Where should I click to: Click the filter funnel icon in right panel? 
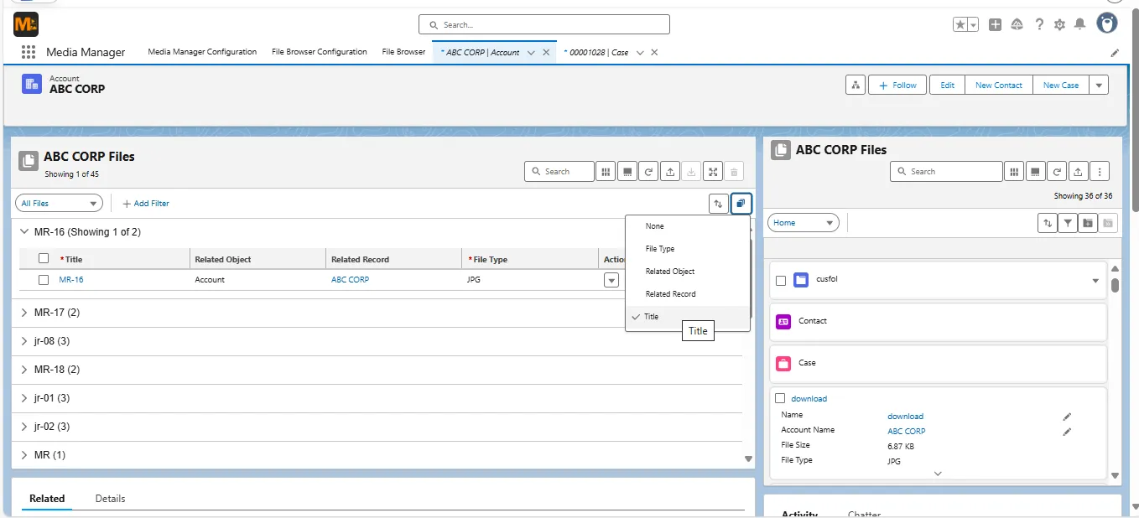[1068, 223]
